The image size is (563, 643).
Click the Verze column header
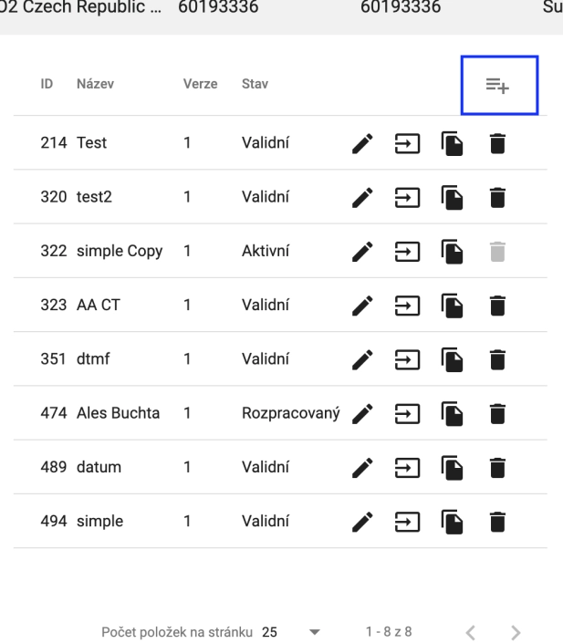[x=200, y=85]
